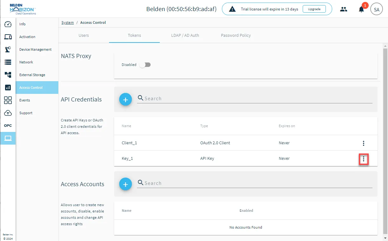This screenshot has height=241, width=388.
Task: Open External Storage settings
Action: pos(37,75)
